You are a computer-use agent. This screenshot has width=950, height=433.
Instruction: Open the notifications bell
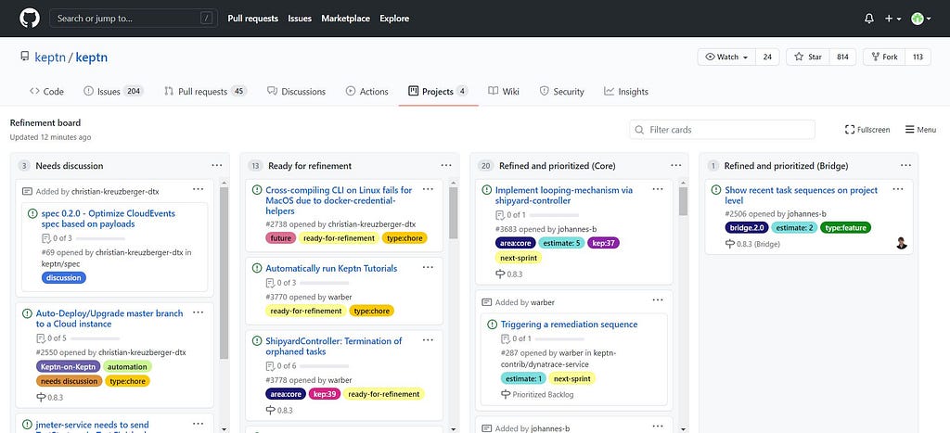(868, 19)
